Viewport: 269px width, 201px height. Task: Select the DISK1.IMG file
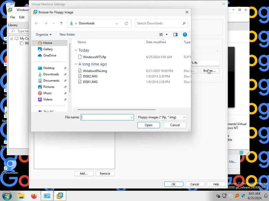pos(90,82)
